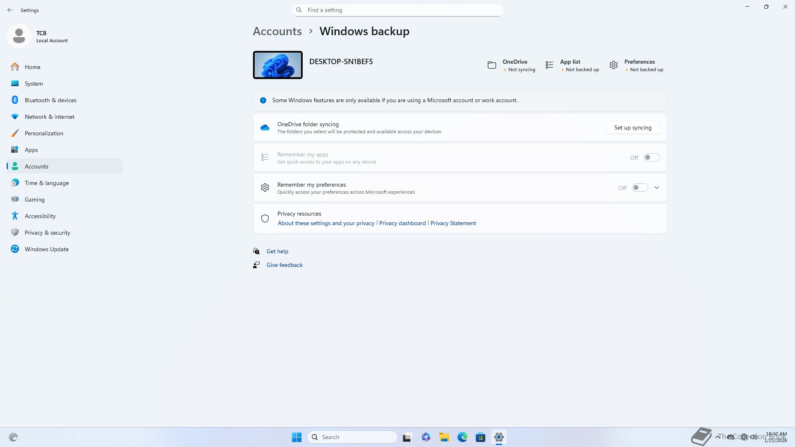Open the Privacy dashboard link
The image size is (795, 447).
[402, 223]
